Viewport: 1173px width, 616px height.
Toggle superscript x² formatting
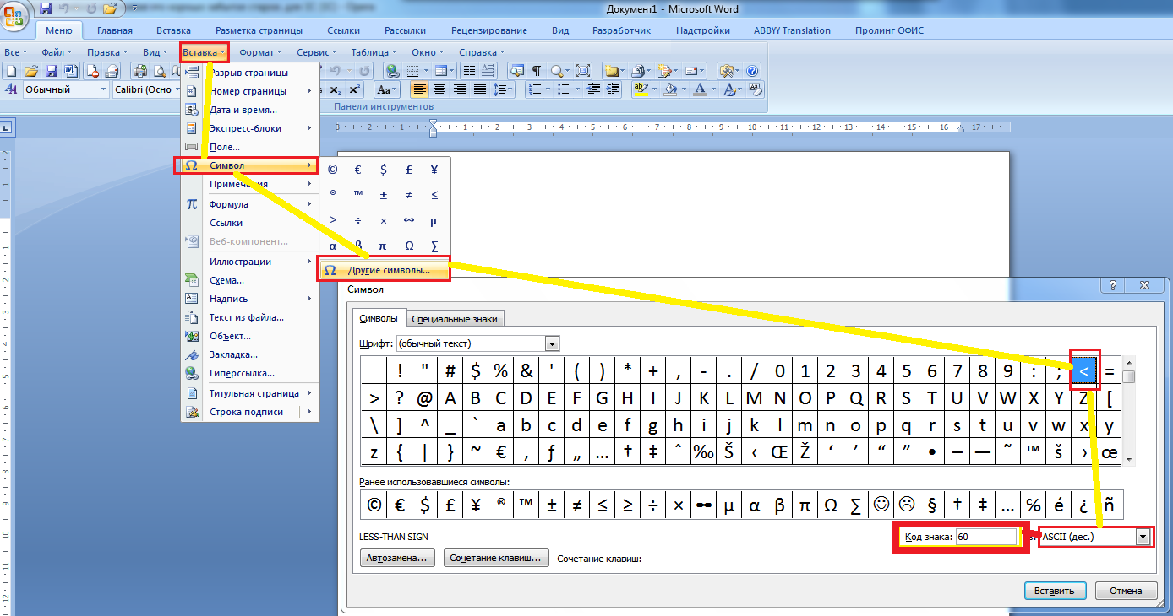coord(354,89)
